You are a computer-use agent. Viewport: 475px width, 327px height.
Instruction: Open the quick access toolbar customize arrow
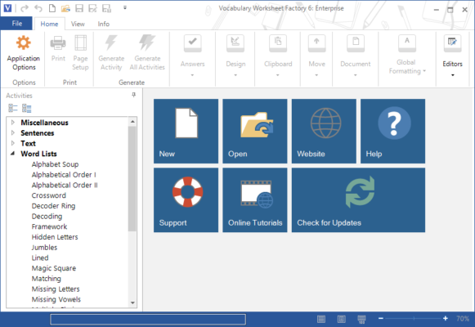click(125, 8)
